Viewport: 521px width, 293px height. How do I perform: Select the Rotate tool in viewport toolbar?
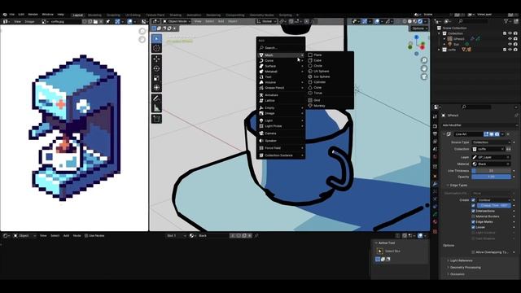156,68
